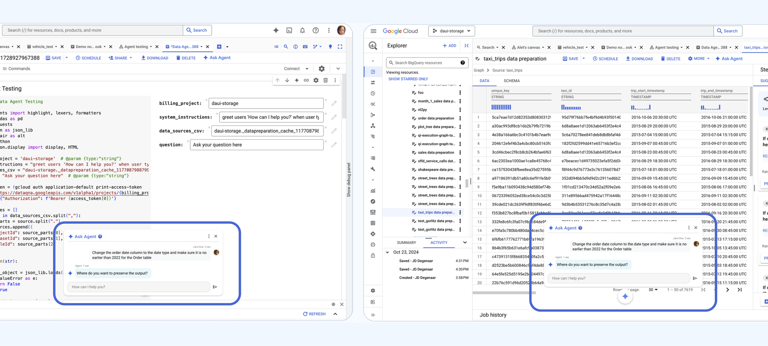The width and height of the screenshot is (768, 346).
Task: Open the SHARE dropdown in notebook toolbar
Action: click(120, 58)
